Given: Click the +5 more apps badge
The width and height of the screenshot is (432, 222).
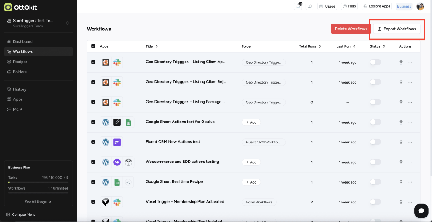Looking at the screenshot, I should click(x=128, y=182).
